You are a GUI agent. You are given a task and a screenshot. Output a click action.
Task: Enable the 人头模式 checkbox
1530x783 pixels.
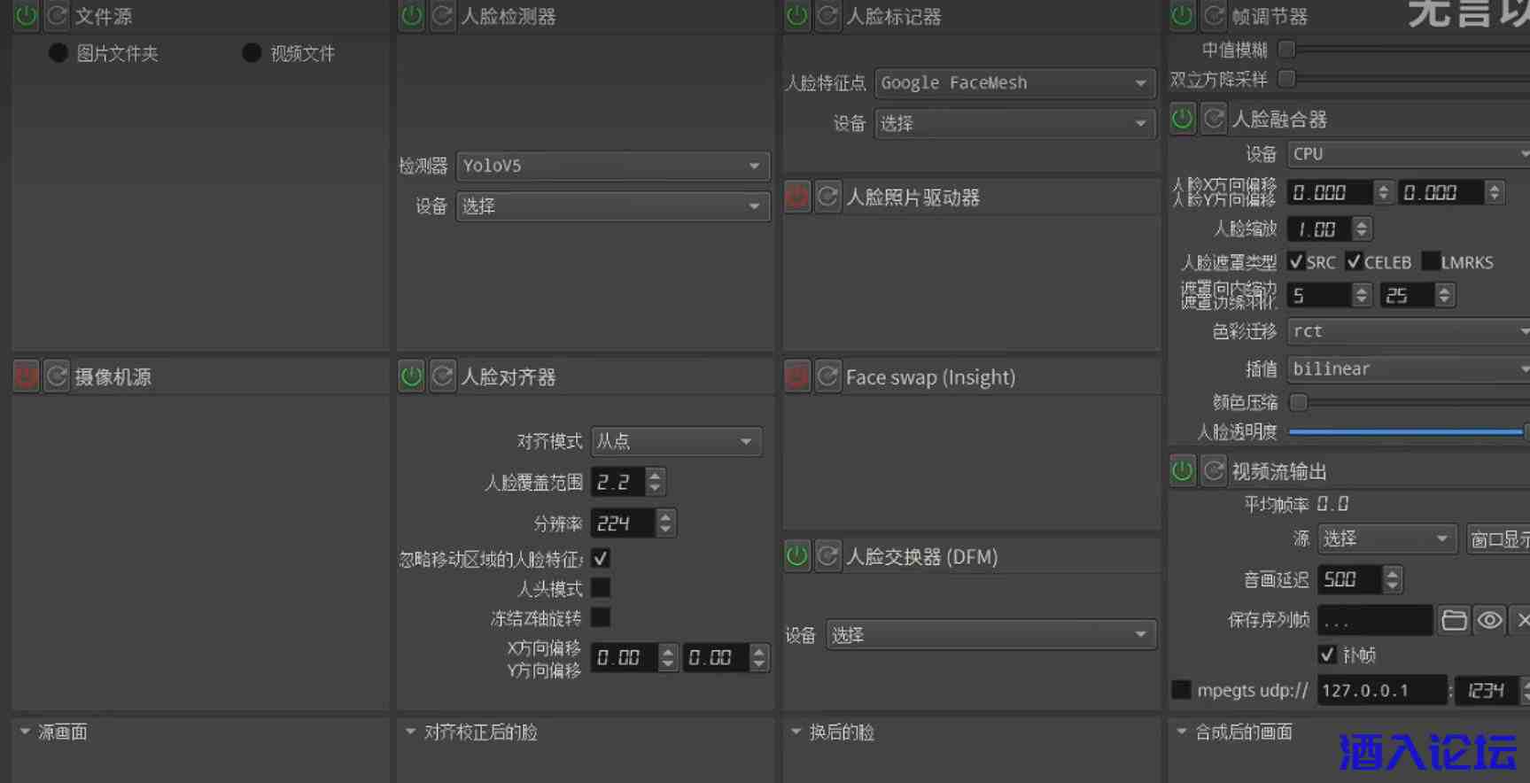point(601,588)
